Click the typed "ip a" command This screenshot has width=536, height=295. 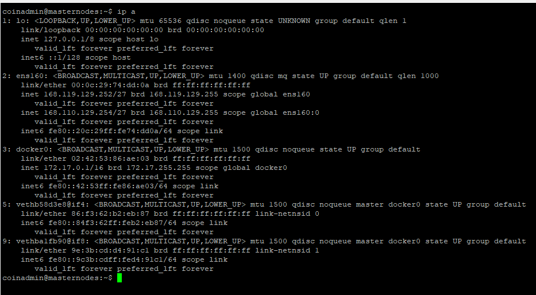click(x=126, y=11)
